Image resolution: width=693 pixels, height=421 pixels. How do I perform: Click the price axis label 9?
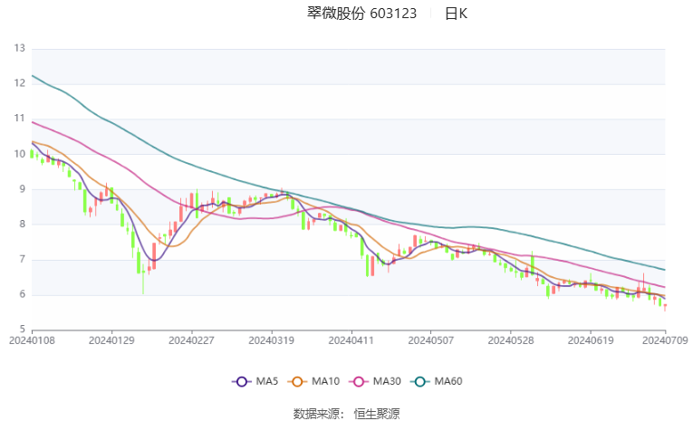(x=22, y=189)
